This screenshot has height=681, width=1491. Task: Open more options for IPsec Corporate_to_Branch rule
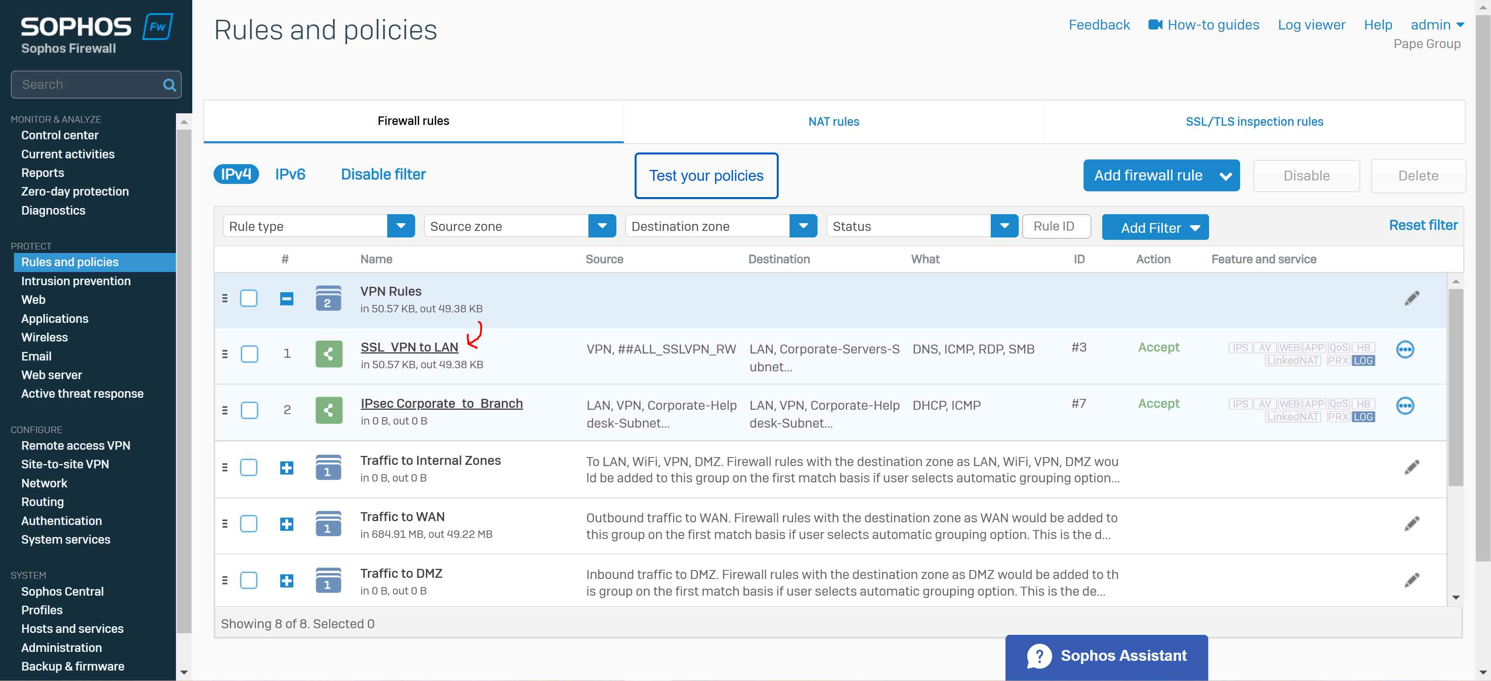(1405, 406)
